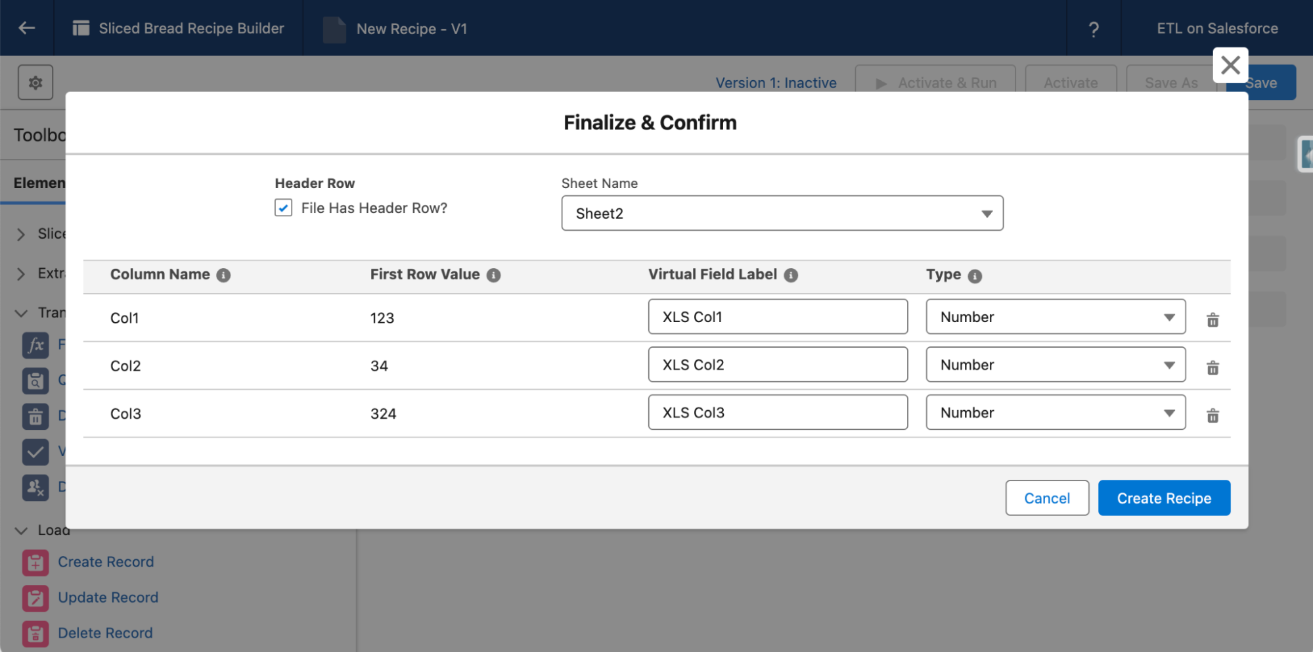Image resolution: width=1313 pixels, height=652 pixels.
Task: Open the Sheet Name dropdown
Action: pos(782,214)
